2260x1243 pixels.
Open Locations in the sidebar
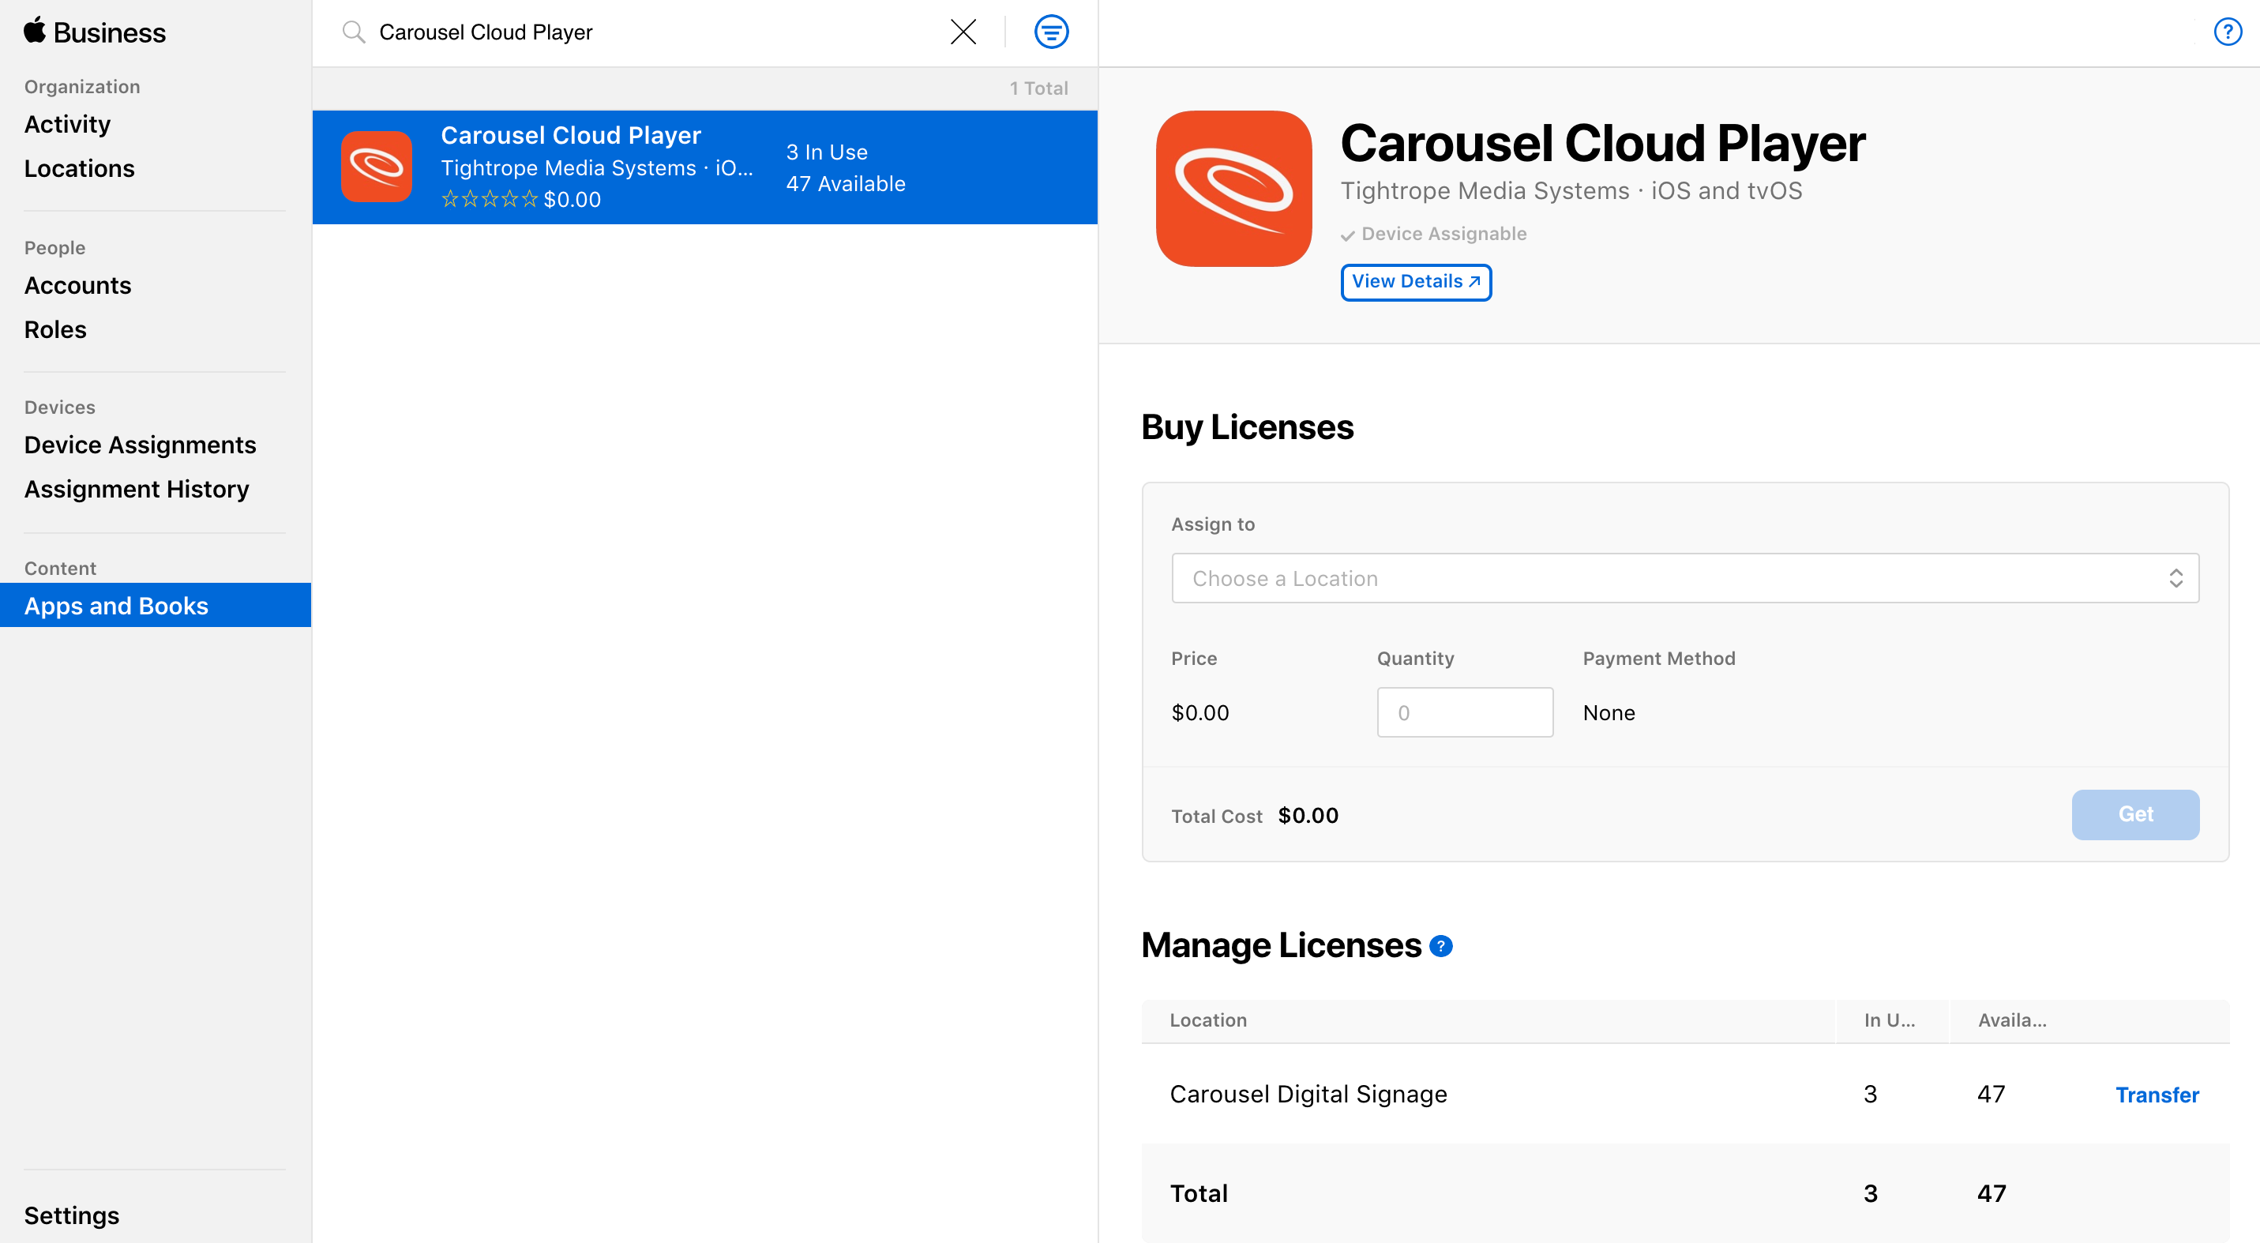tap(80, 168)
